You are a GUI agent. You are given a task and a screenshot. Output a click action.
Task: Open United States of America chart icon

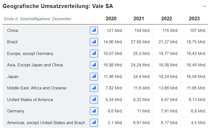pyautogui.click(x=94, y=99)
